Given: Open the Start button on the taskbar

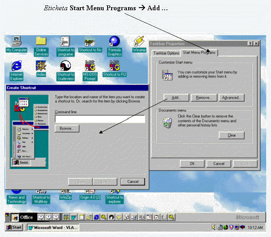Looking at the screenshot, I should [14, 228].
